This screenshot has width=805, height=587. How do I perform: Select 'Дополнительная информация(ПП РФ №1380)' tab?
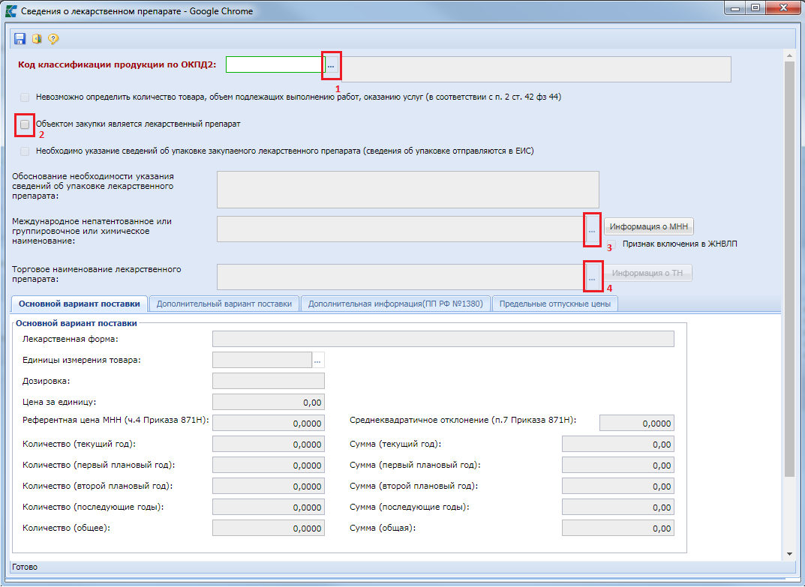coord(395,304)
